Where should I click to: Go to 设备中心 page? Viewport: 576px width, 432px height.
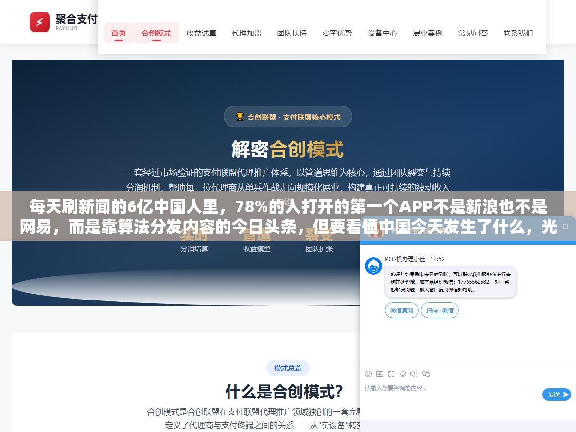[383, 33]
